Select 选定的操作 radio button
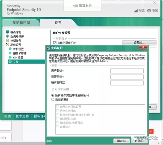Viewport: 163px width, 145px height. coord(53,100)
